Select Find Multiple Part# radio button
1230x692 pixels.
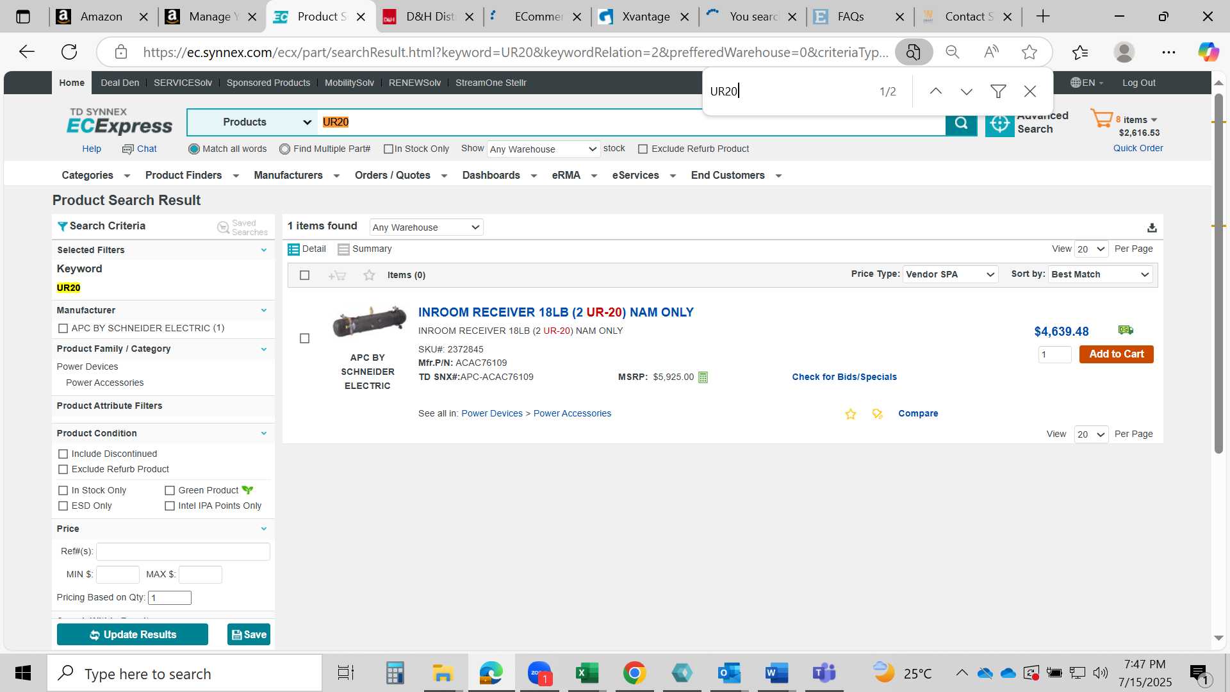click(x=284, y=149)
